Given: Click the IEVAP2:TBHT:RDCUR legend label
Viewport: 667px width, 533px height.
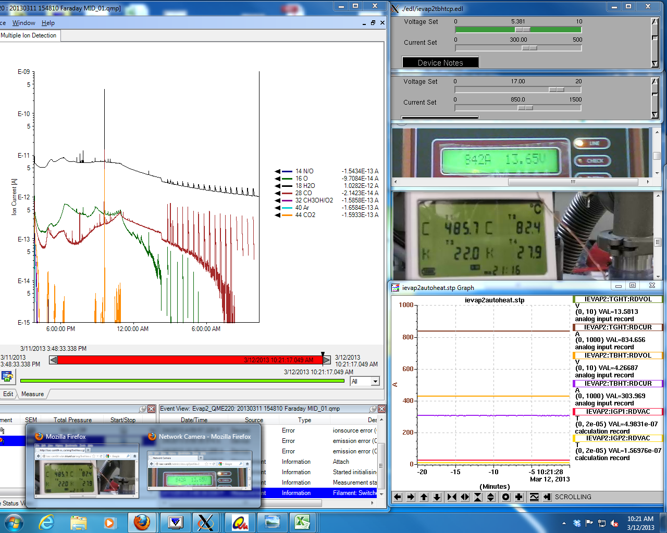Looking at the screenshot, I should pyautogui.click(x=618, y=384).
